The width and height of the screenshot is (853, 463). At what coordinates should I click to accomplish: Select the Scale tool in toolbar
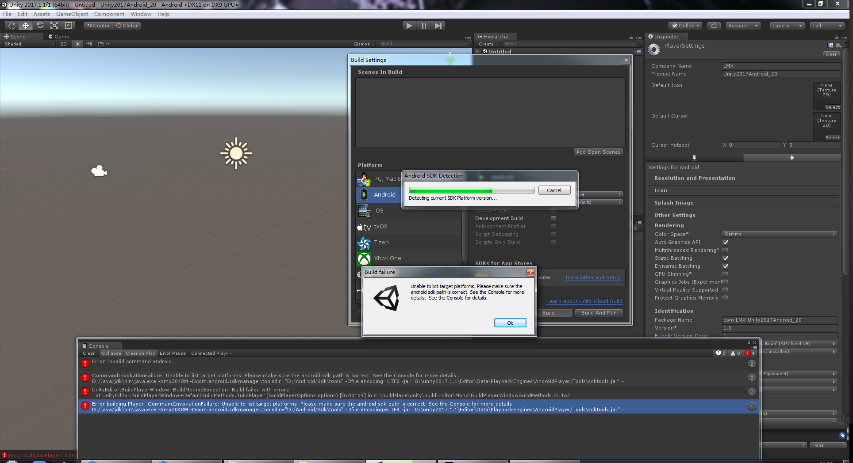pos(54,26)
